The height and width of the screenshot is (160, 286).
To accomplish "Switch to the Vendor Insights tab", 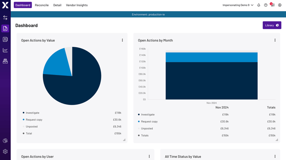I will [77, 5].
